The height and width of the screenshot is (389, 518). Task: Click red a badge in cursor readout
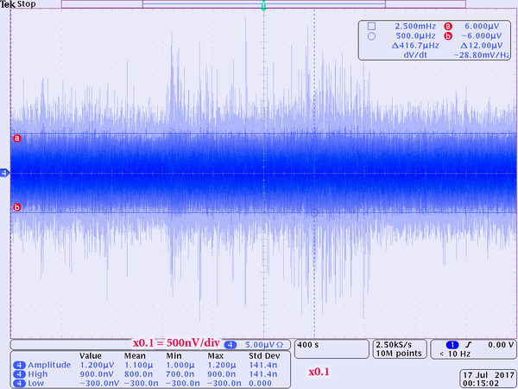coord(448,26)
